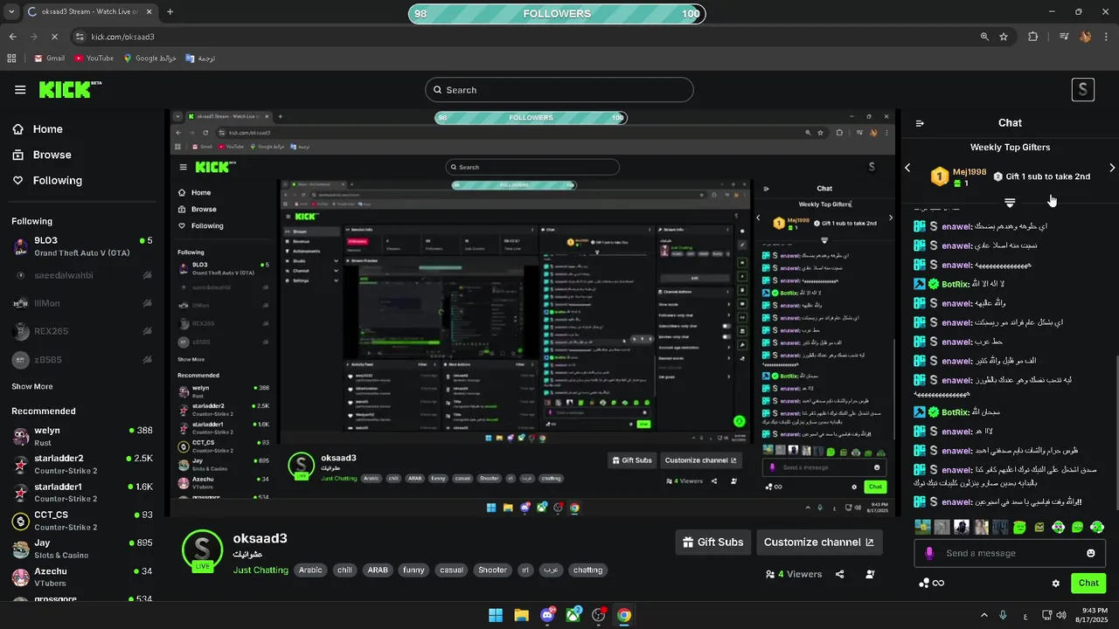This screenshot has width=1119, height=629.
Task: Click the Gift Subs button
Action: [713, 542]
